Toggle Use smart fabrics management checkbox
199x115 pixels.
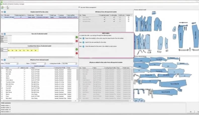click(x=79, y=7)
